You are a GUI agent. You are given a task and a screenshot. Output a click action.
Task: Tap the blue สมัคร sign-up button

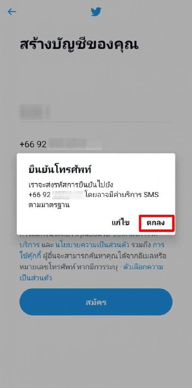coord(96,302)
